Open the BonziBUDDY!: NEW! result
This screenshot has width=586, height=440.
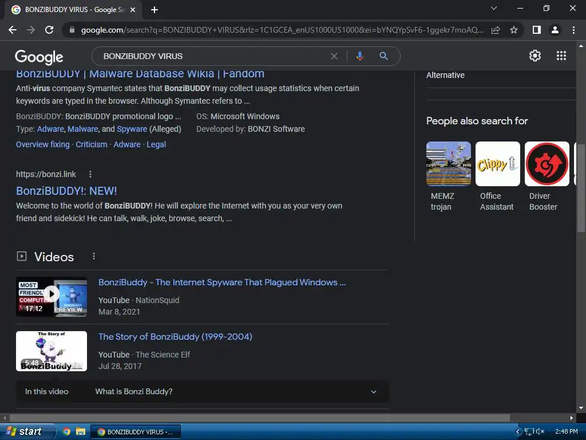click(x=66, y=191)
